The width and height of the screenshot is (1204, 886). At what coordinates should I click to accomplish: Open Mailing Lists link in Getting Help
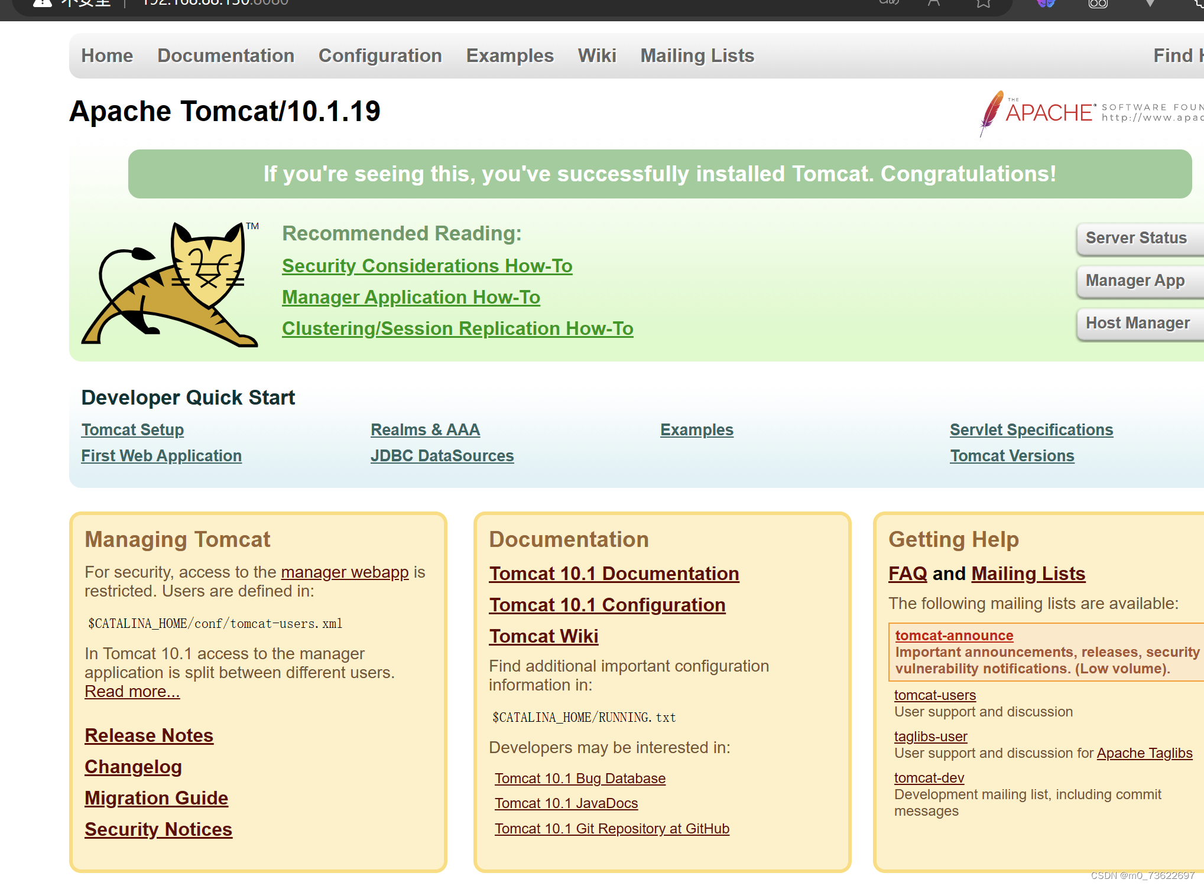pyautogui.click(x=1028, y=574)
